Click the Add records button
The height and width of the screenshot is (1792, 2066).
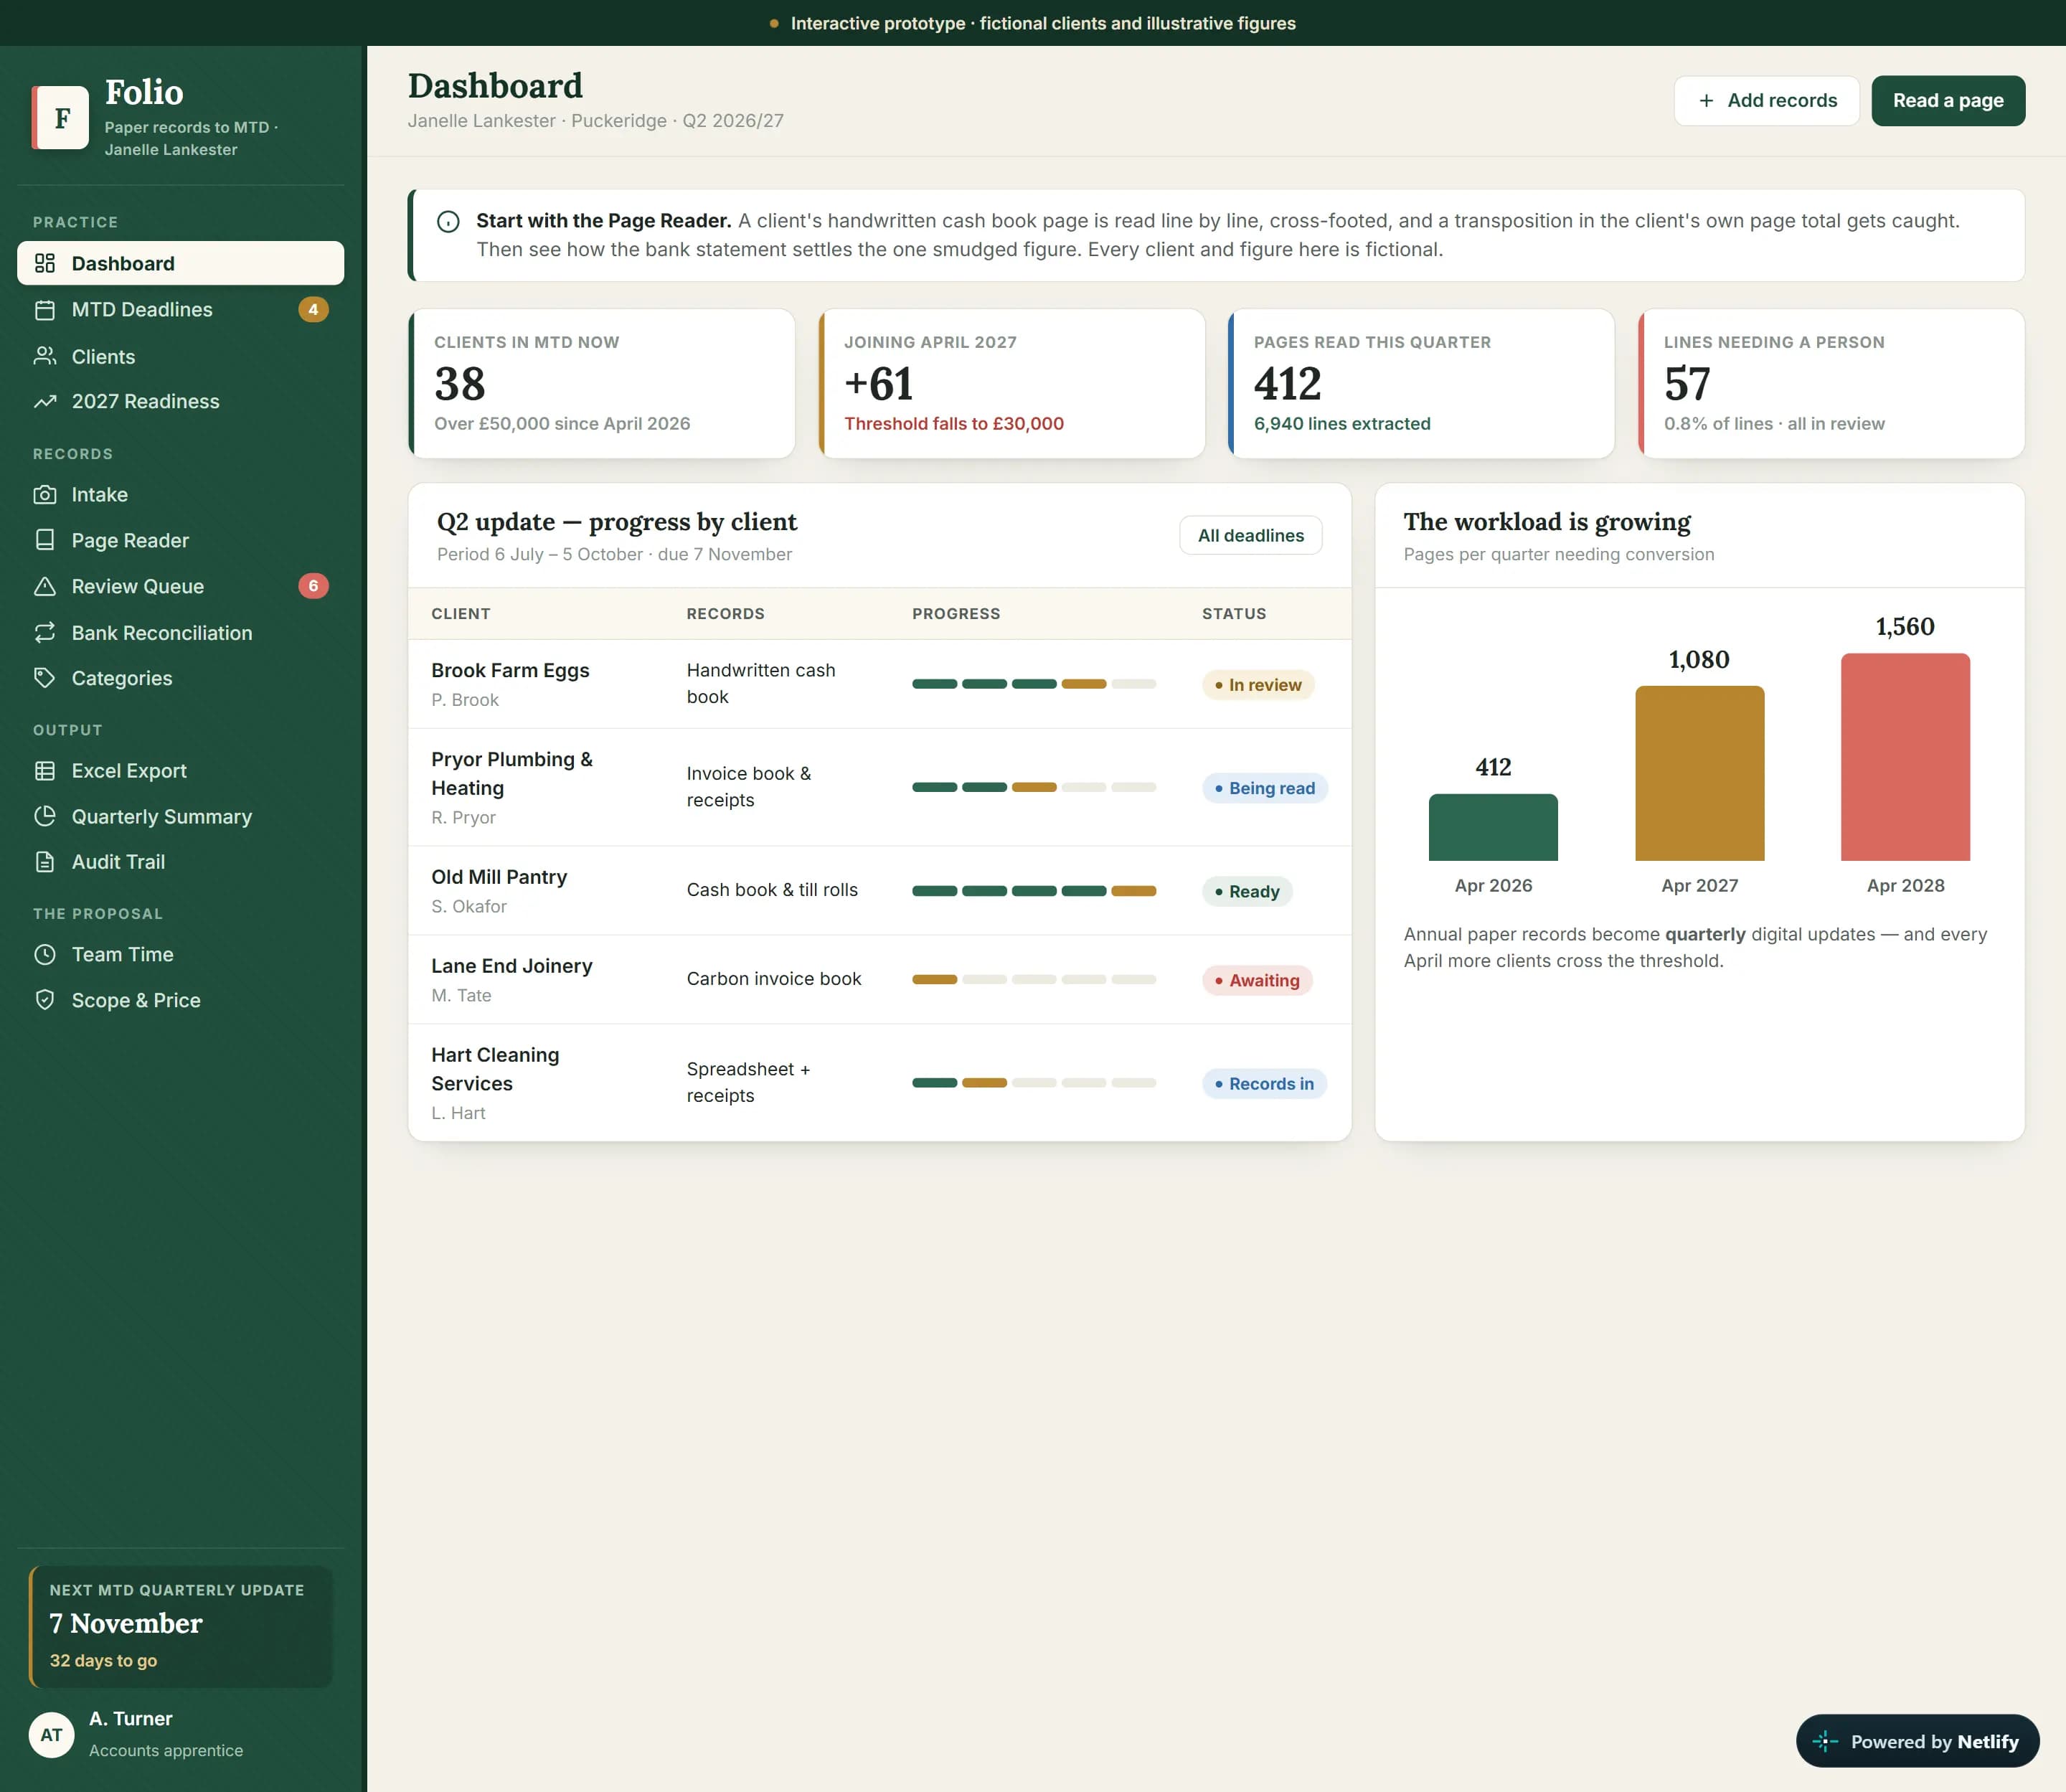coord(1766,100)
